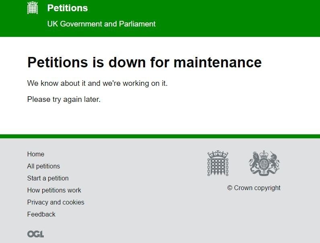Select the 'We know about it' paragraph
This screenshot has width=320, height=243.
click(x=97, y=83)
